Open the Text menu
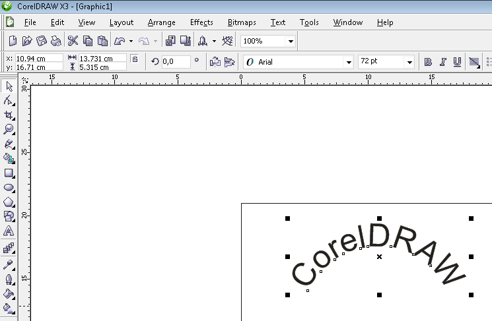The height and width of the screenshot is (321, 492). tap(278, 22)
